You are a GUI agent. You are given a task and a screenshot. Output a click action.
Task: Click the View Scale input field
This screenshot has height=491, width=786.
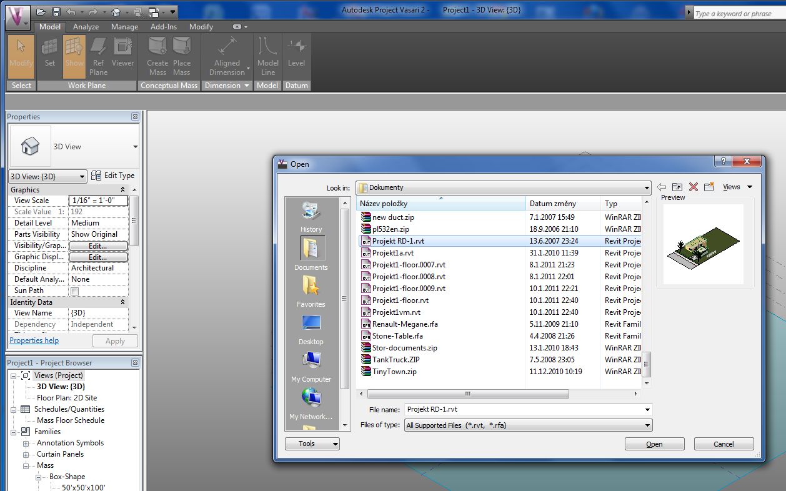(x=98, y=201)
